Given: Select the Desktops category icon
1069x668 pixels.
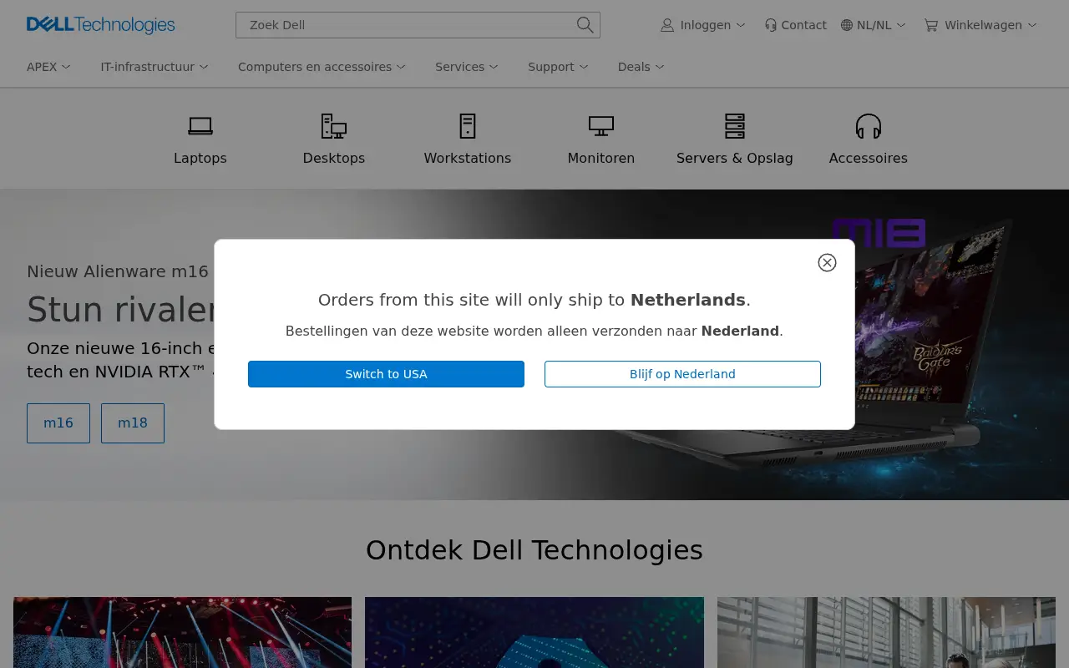Looking at the screenshot, I should coord(334,126).
